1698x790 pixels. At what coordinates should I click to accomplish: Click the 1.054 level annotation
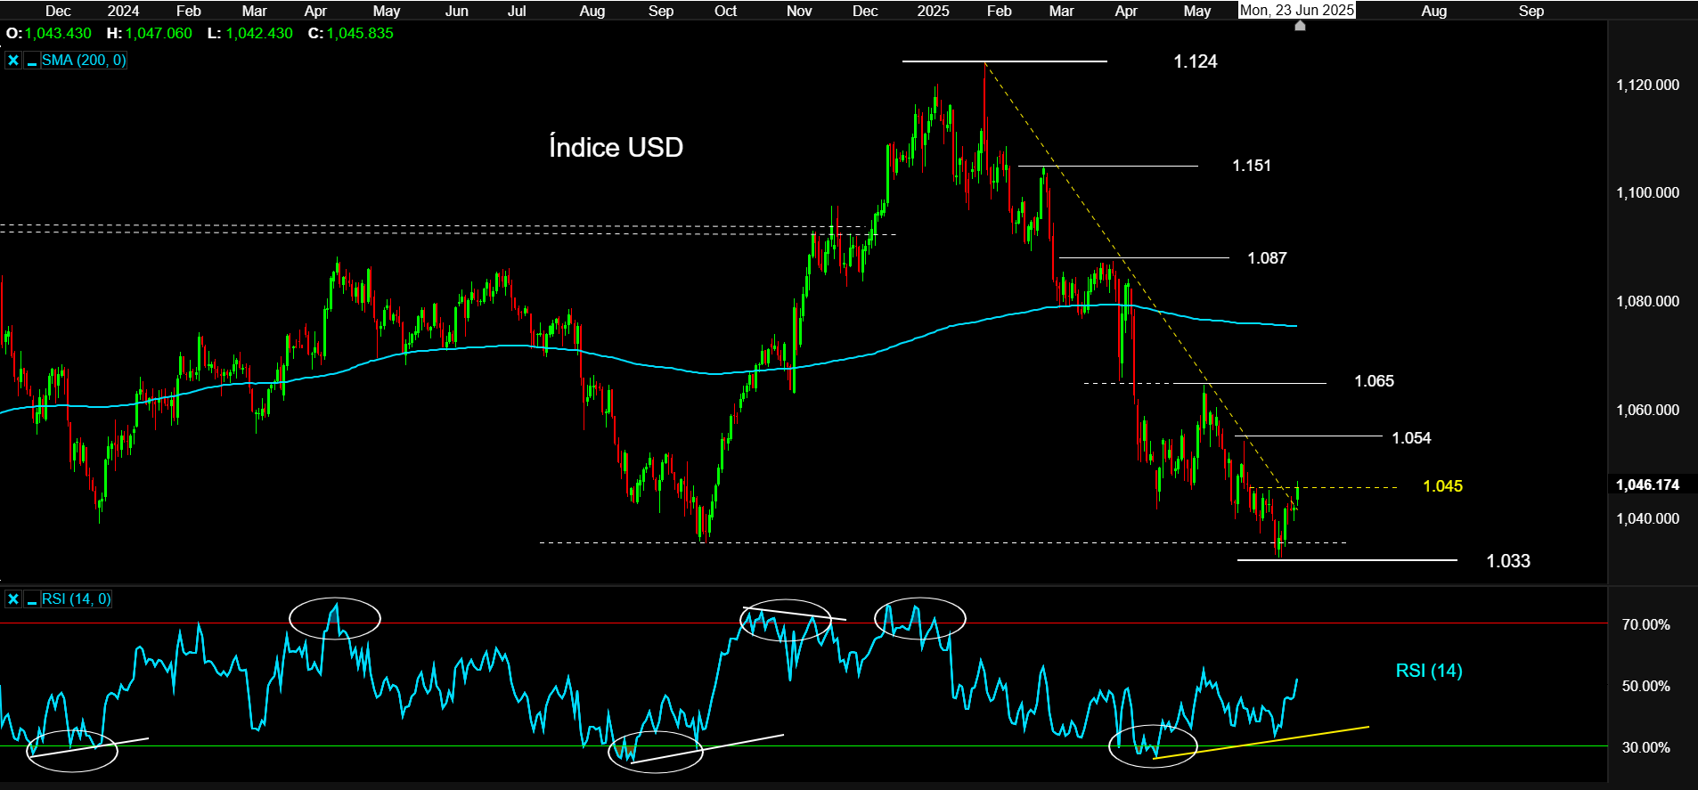[x=1411, y=438]
